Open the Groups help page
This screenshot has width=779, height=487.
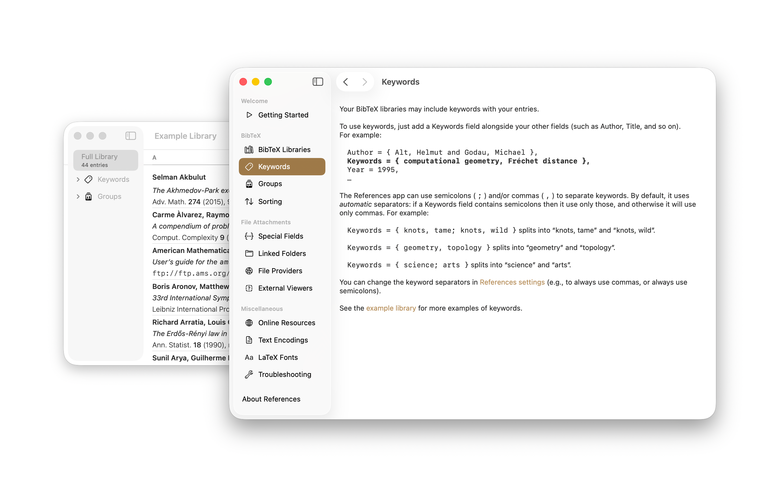pos(282,184)
